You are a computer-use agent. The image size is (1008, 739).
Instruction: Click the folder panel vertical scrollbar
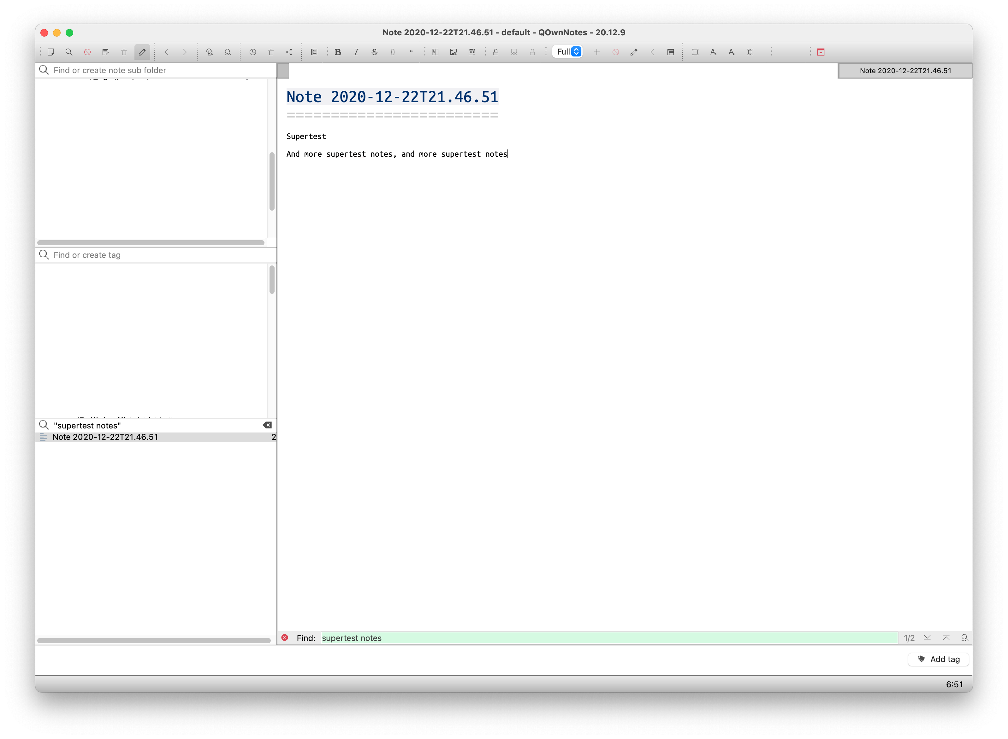272,182
